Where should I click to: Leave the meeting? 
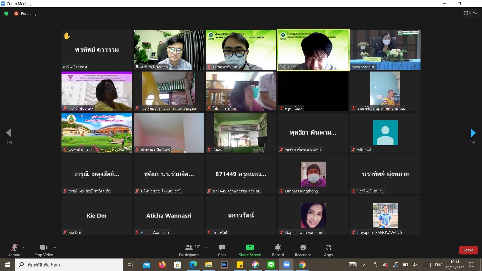pyautogui.click(x=468, y=250)
